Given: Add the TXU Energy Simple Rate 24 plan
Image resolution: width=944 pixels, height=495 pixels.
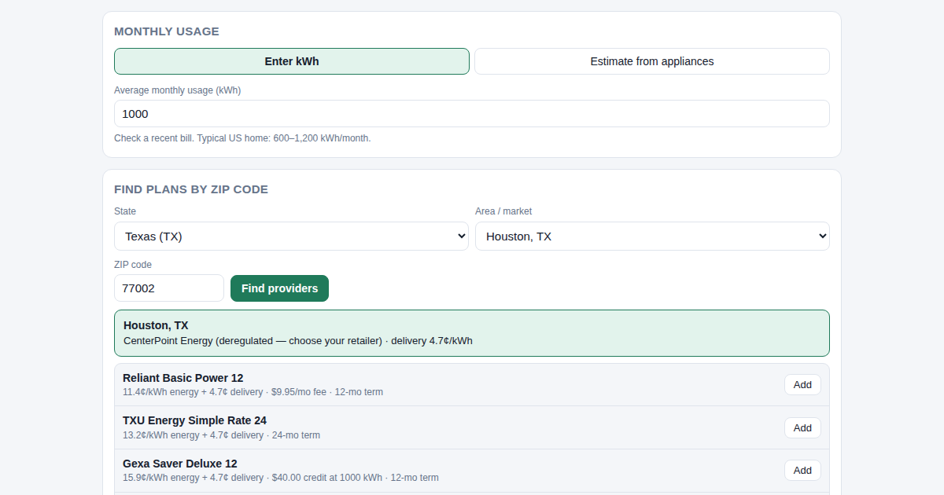Looking at the screenshot, I should click(x=802, y=427).
